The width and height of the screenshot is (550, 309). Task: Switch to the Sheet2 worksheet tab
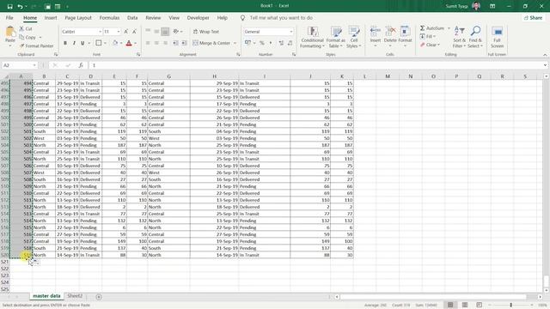[x=75, y=296]
